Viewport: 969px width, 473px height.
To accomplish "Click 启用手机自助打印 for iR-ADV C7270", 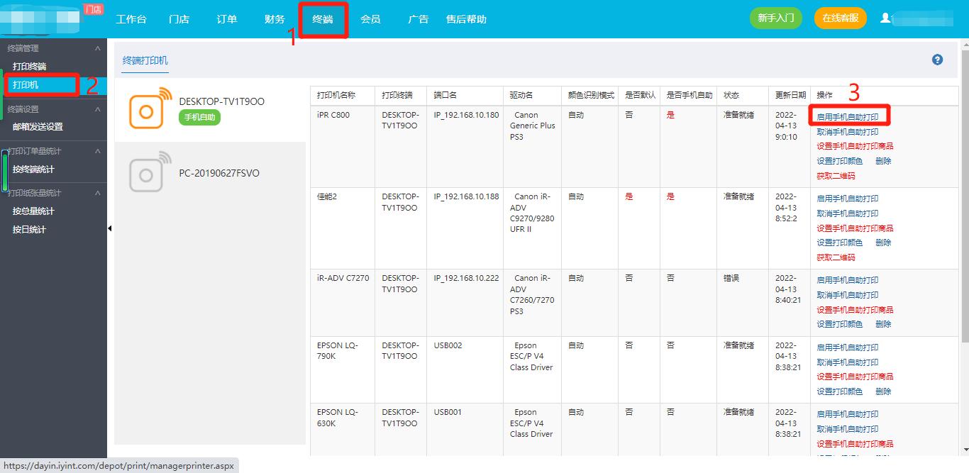I will [x=848, y=280].
